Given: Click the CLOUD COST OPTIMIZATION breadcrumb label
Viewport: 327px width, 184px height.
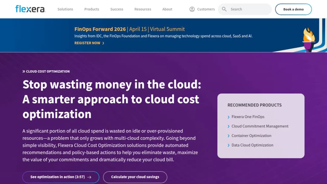Looking at the screenshot, I should click(48, 71).
